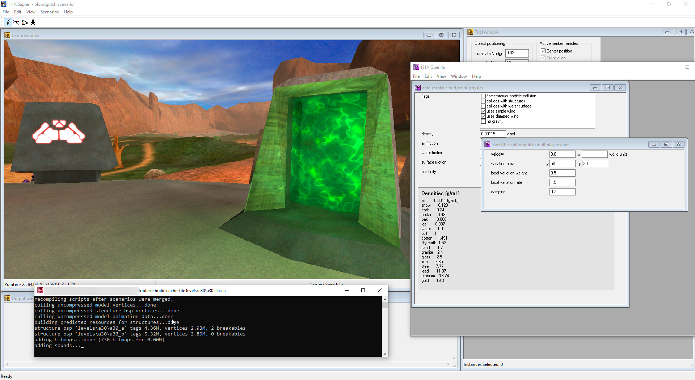Minimize the multiplayer.wind tag window
The image size is (695, 380).
tap(654, 144)
